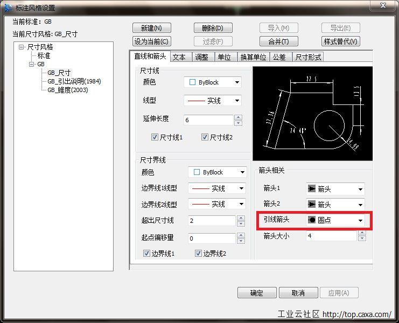This screenshot has width=399, height=323.
Task: Select the GB tree node label
Action: point(41,64)
